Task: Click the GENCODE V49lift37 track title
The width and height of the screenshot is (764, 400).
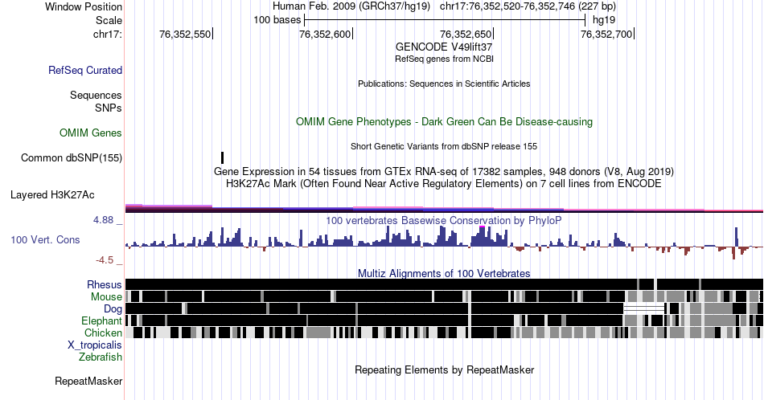Action: (x=444, y=47)
